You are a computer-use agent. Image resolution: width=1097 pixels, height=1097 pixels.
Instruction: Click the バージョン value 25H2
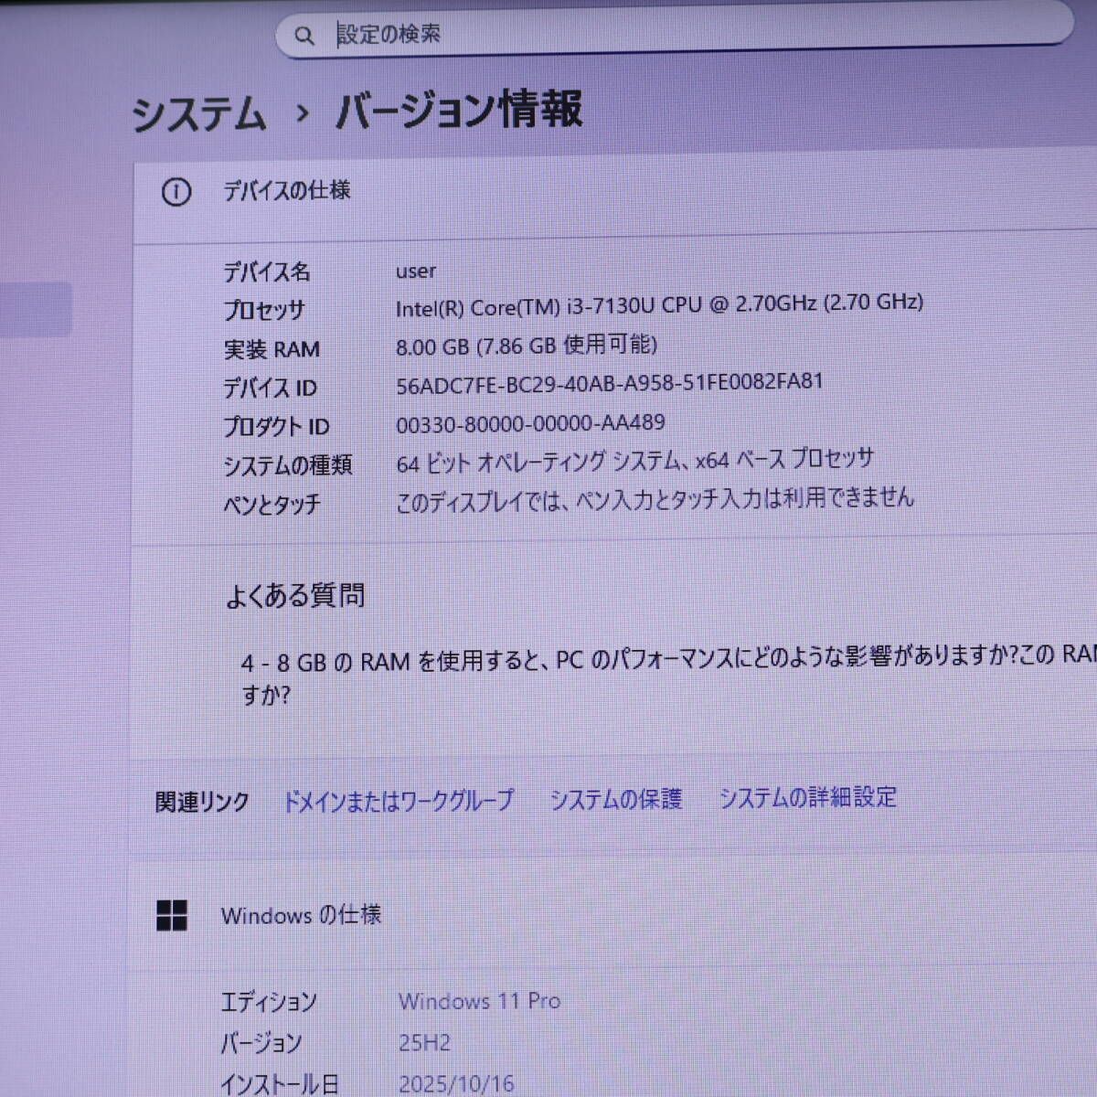pyautogui.click(x=425, y=1042)
